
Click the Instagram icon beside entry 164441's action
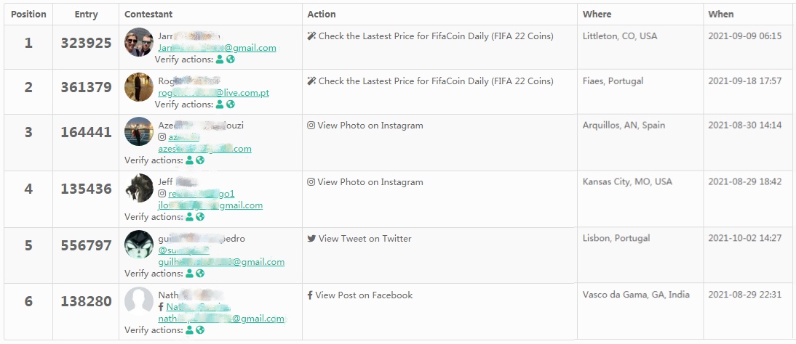pos(311,126)
